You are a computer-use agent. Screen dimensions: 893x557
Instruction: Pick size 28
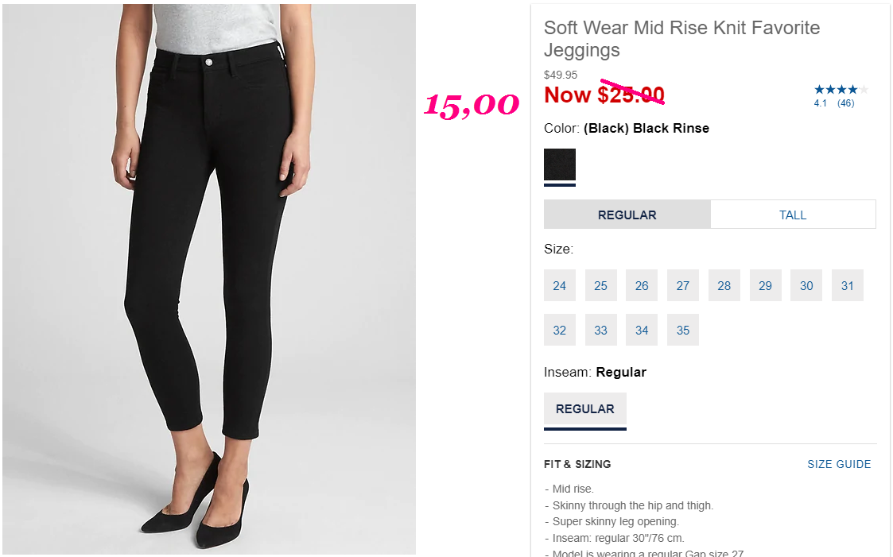724,285
